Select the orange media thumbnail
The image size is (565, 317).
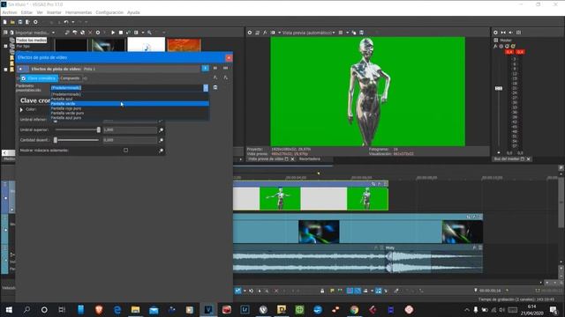coord(184,45)
